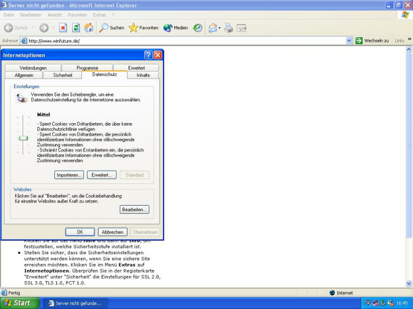Click the Forward arrow button
Image resolution: width=413 pixels, height=309 pixels.
click(44, 28)
